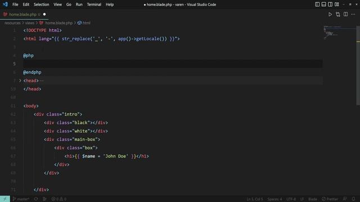
Task: Open the Help menu
Action: click(110, 4)
